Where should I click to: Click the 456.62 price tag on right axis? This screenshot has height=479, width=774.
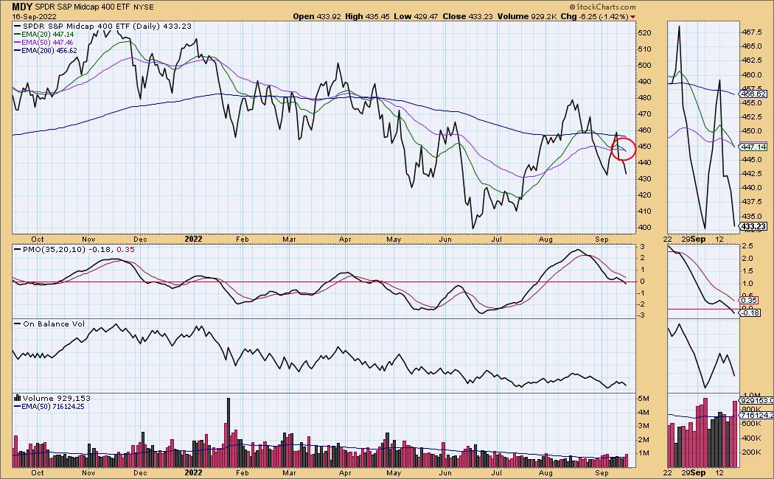(754, 94)
